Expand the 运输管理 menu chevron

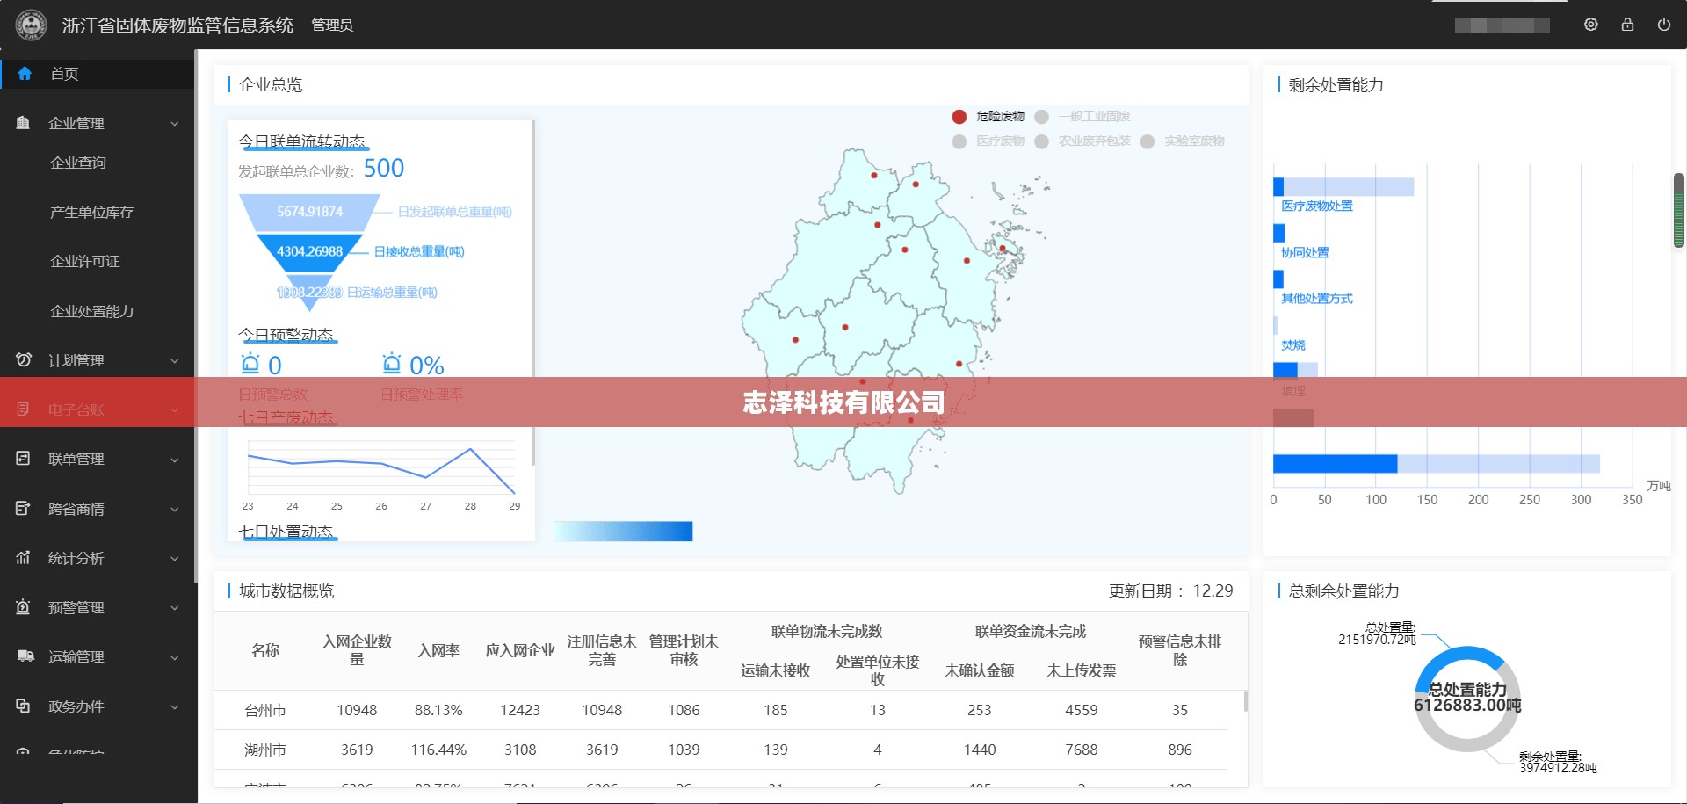(174, 657)
